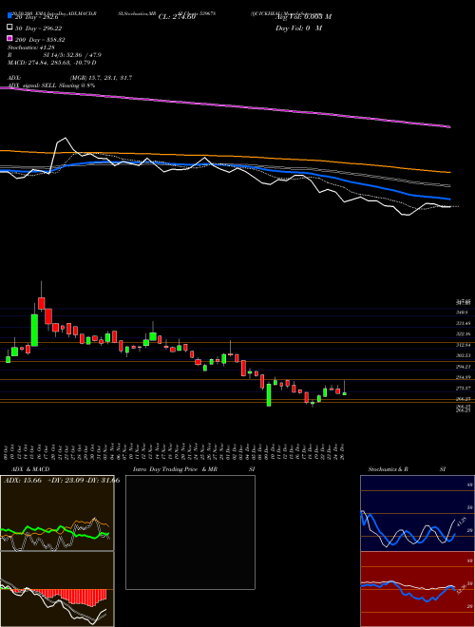Open the MACD histogram chart panel
Viewport: 475px width, 627px height.
click(57, 589)
